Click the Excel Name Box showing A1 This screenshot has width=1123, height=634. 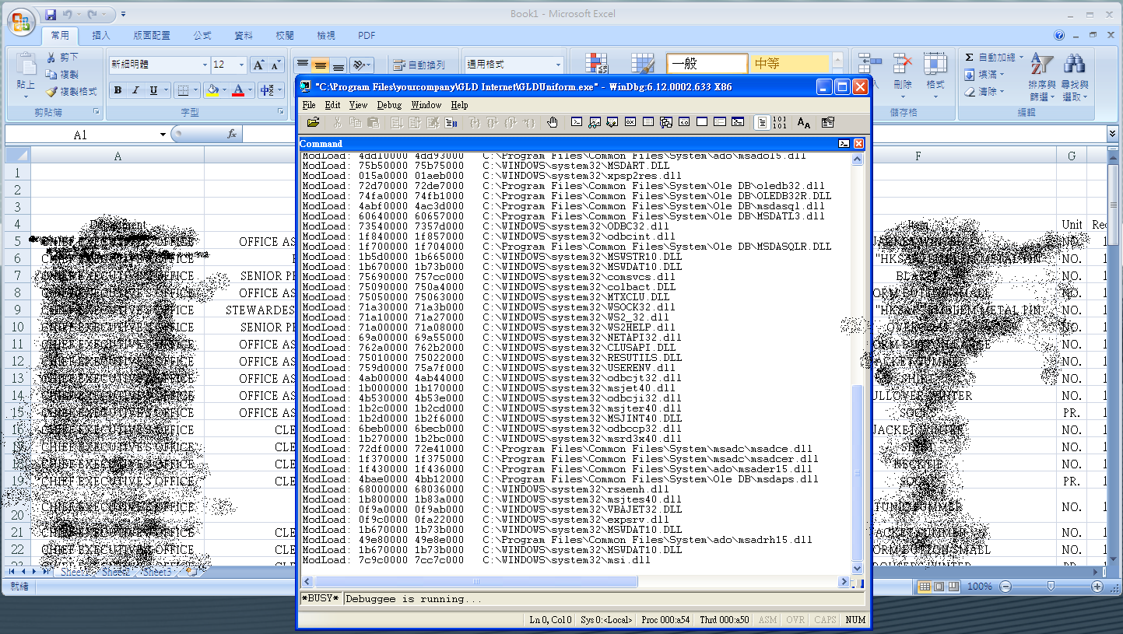[x=80, y=135]
